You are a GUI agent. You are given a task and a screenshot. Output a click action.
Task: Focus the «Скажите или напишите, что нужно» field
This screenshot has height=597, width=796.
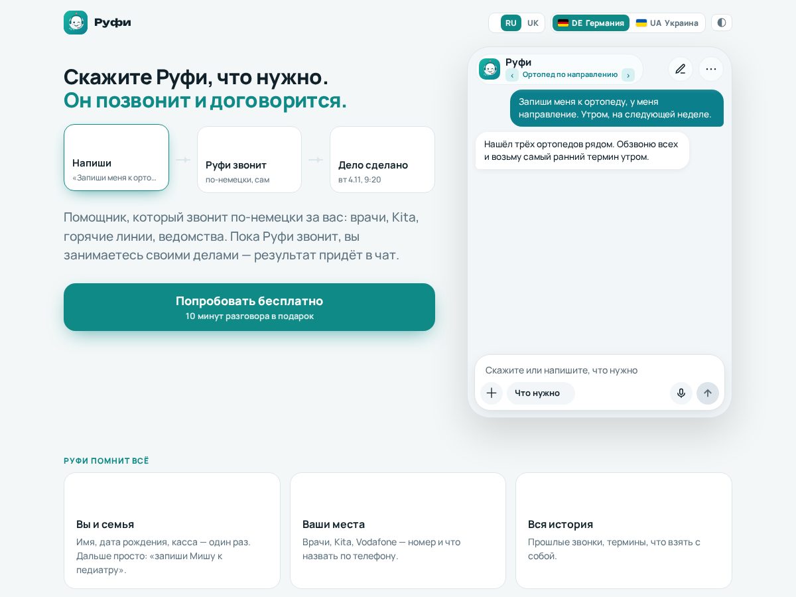[x=600, y=370]
